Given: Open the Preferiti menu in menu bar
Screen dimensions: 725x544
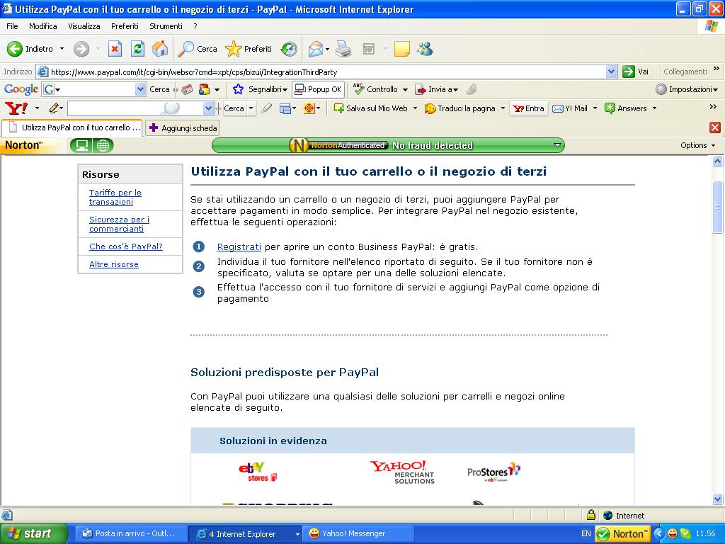Looking at the screenshot, I should tap(125, 26).
